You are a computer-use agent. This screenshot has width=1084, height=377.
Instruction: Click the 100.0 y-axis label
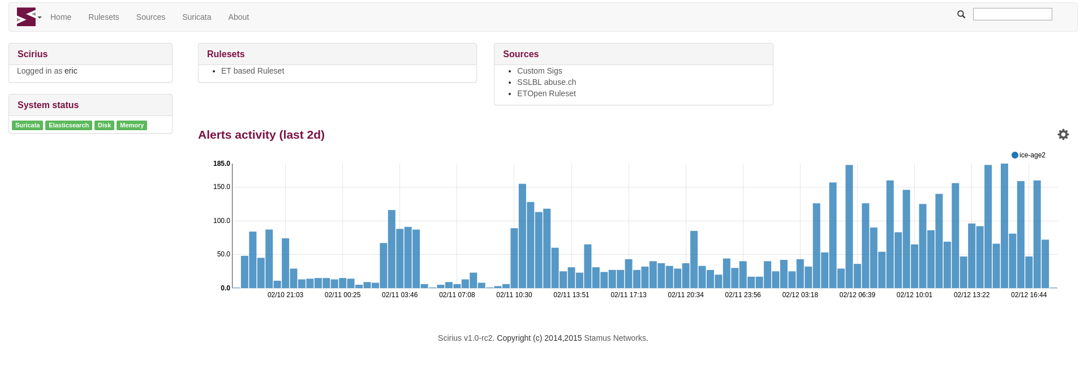[222, 221]
